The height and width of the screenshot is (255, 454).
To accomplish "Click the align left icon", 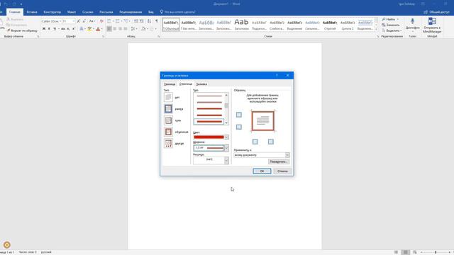I will pos(109,29).
